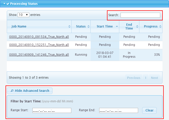This screenshot has height=120, width=169.
Task: Click the Status column sort arrows
Action: (88, 26)
